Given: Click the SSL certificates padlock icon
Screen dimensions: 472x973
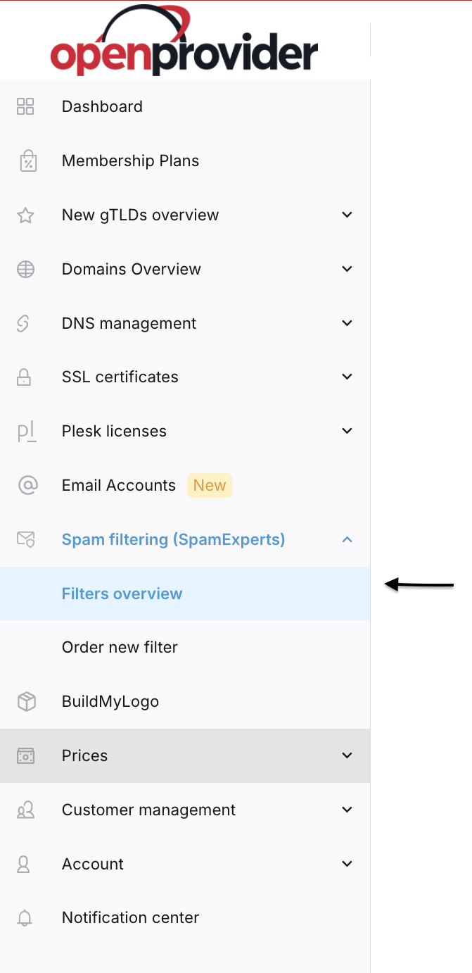Looking at the screenshot, I should point(24,377).
